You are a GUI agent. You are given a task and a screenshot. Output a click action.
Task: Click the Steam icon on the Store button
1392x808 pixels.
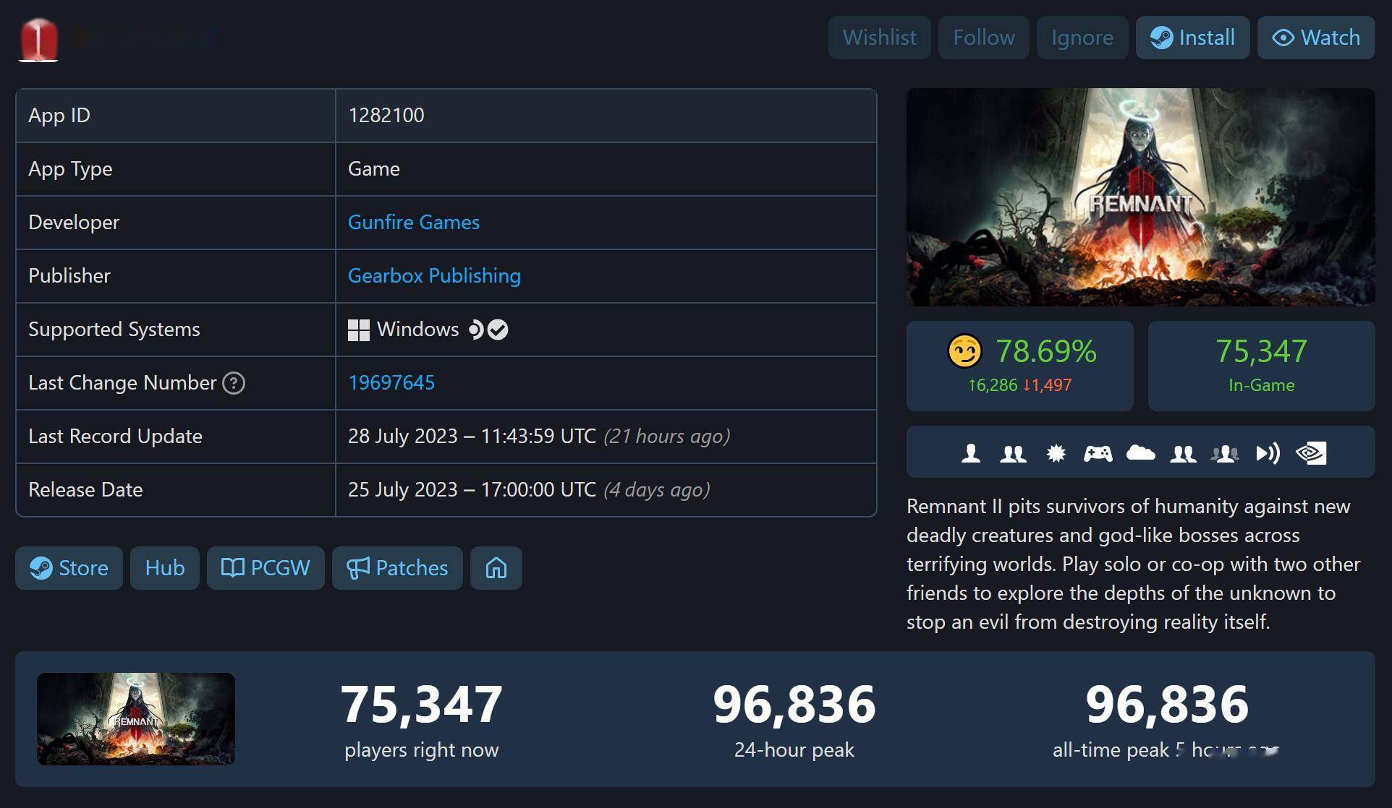(x=41, y=568)
